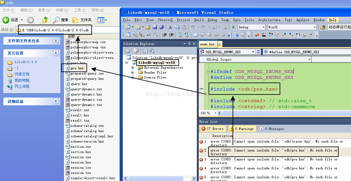This screenshot has height=181, width=351.
Task: Click the Paste toolbar icon
Action: pos(184,27)
